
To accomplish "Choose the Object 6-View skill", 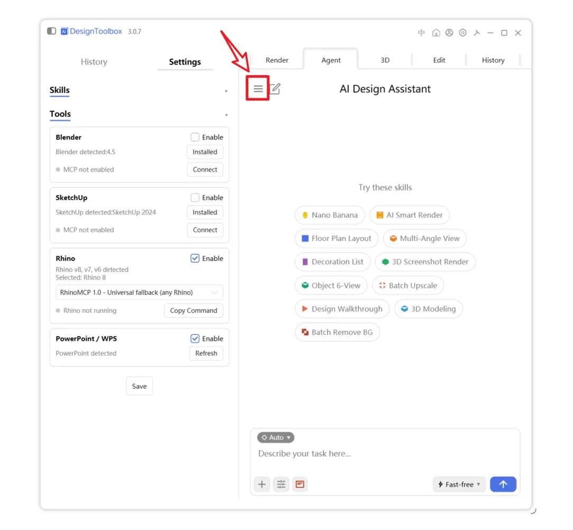I will [331, 286].
